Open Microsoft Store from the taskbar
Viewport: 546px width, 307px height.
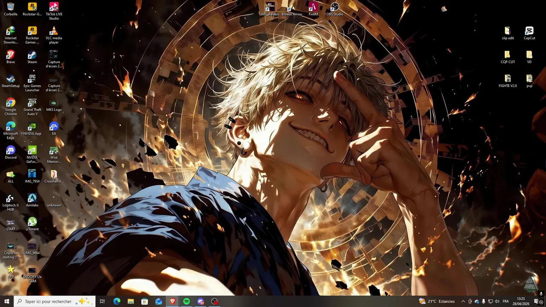click(145, 301)
